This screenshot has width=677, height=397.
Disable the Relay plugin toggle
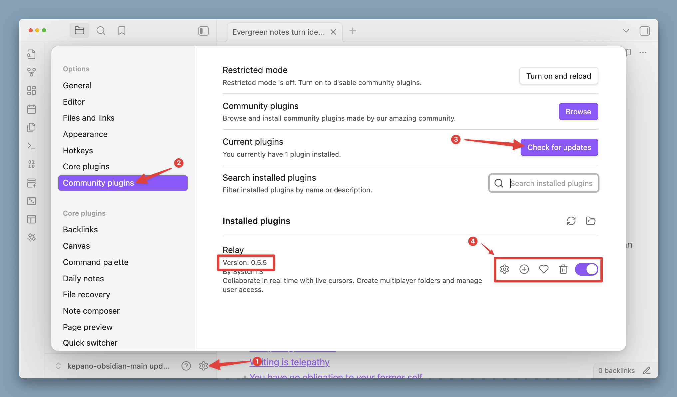click(586, 269)
